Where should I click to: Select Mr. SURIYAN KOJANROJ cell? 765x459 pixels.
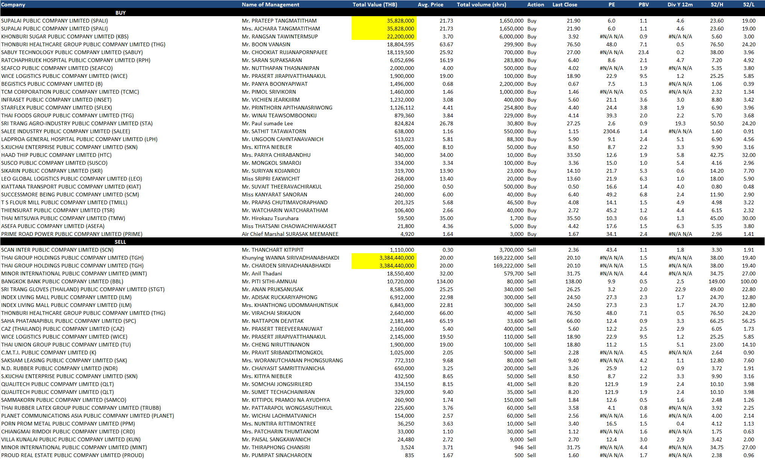click(271, 171)
